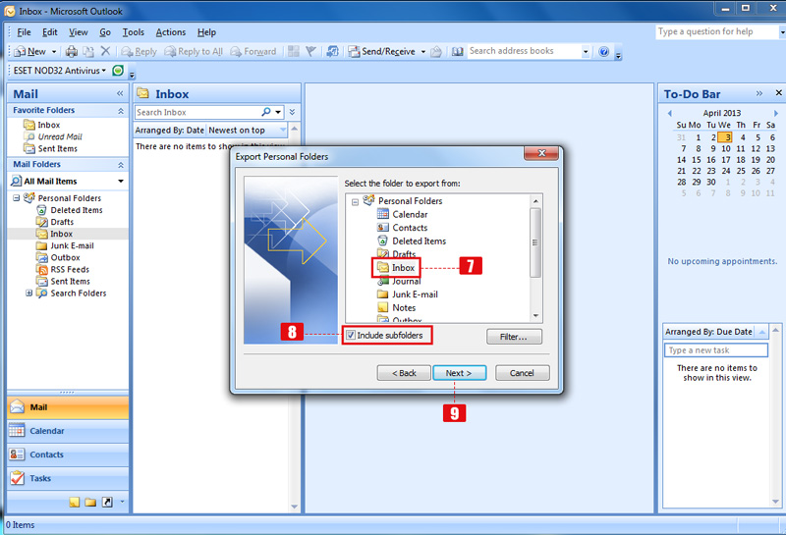The image size is (786, 535).
Task: Click the Next button in export dialog
Action: pos(459,373)
